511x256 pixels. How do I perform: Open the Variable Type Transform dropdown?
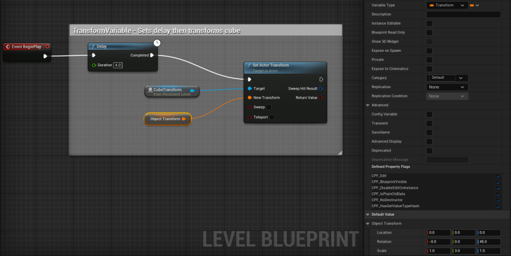tap(448, 5)
